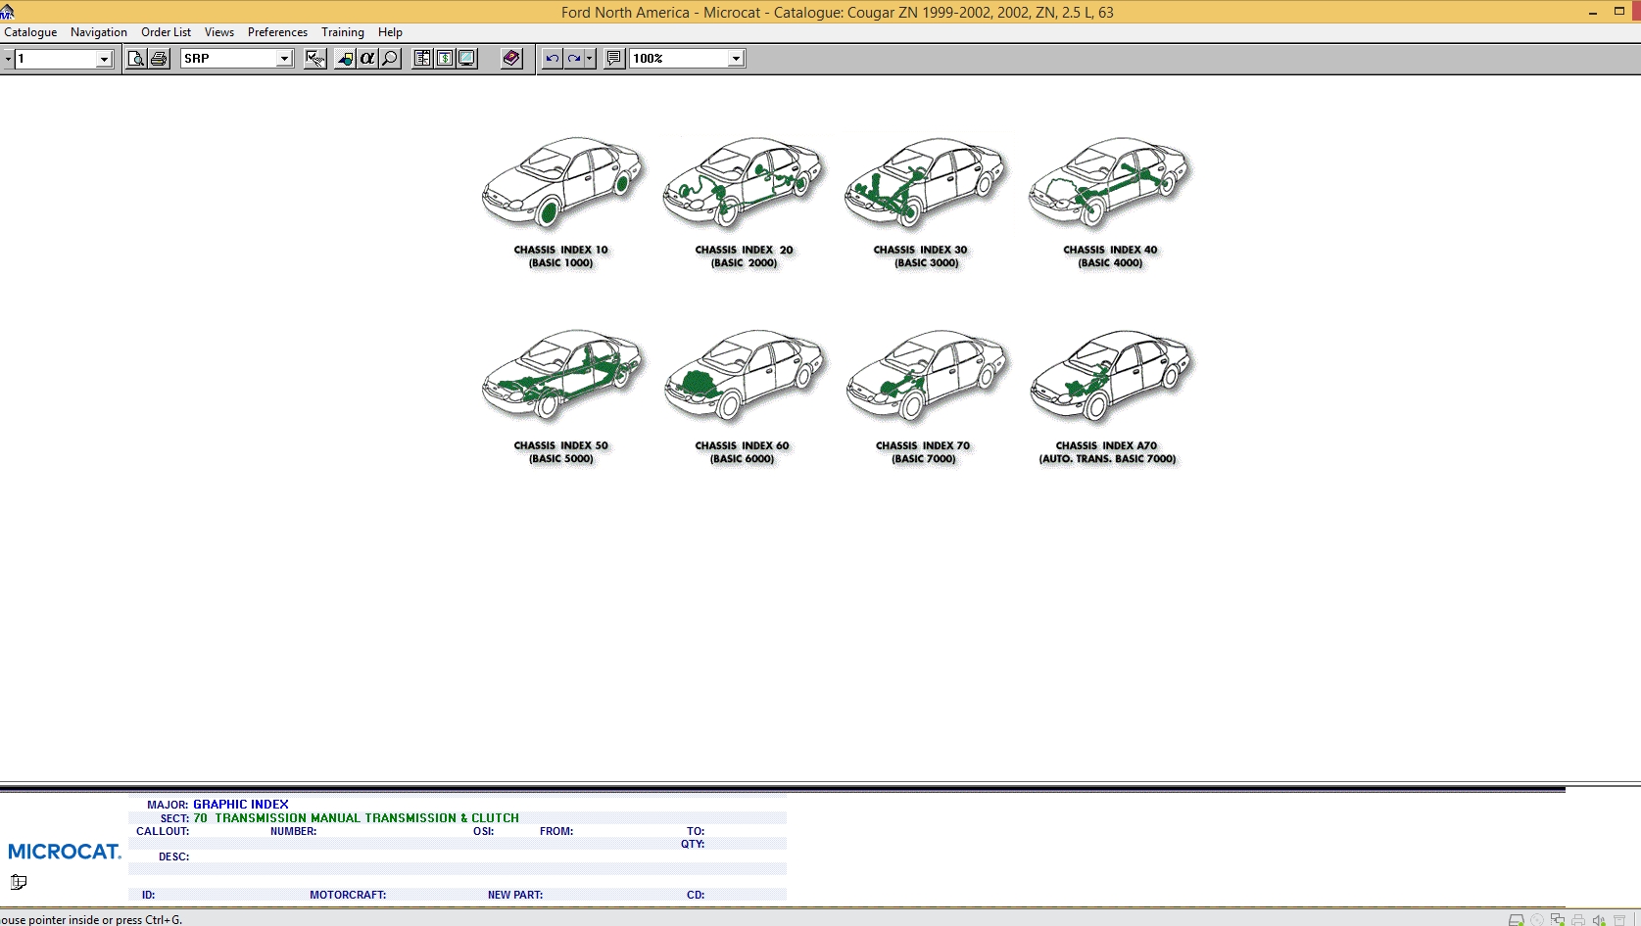Click the application icon in title bar

click(8, 12)
